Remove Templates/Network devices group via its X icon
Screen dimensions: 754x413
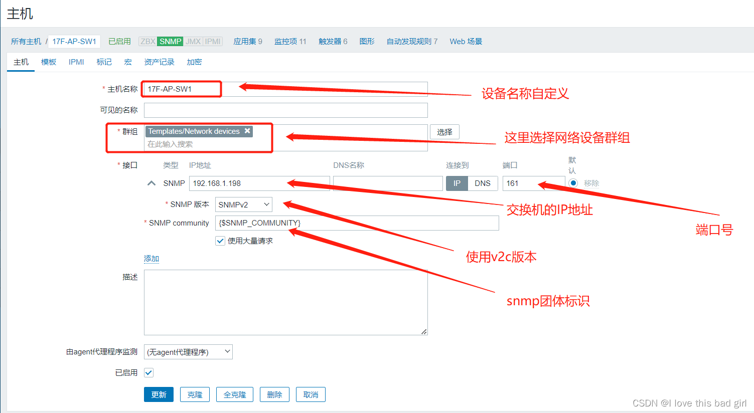(247, 131)
